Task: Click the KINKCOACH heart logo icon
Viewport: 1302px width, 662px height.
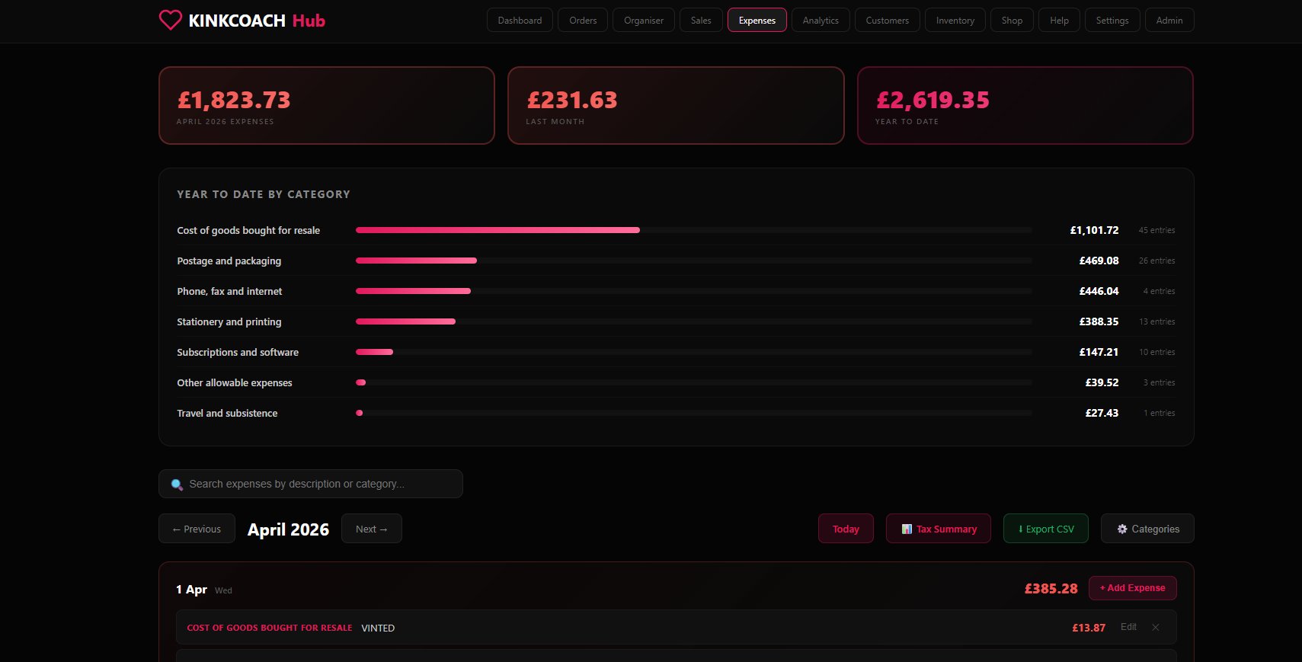Action: point(171,20)
